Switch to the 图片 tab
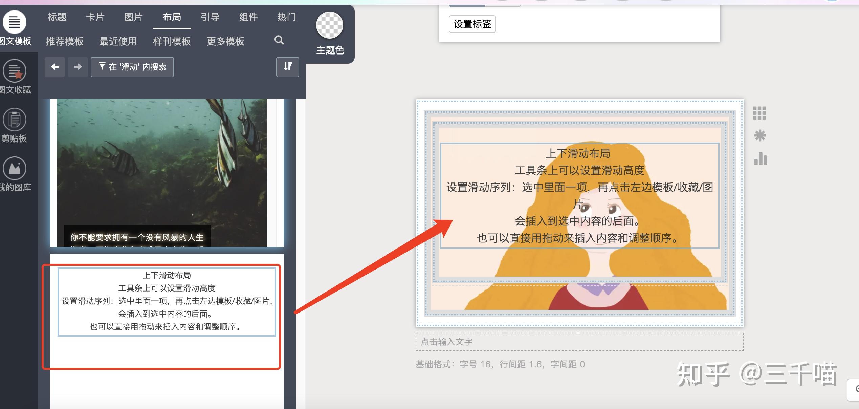859x409 pixels. [133, 17]
